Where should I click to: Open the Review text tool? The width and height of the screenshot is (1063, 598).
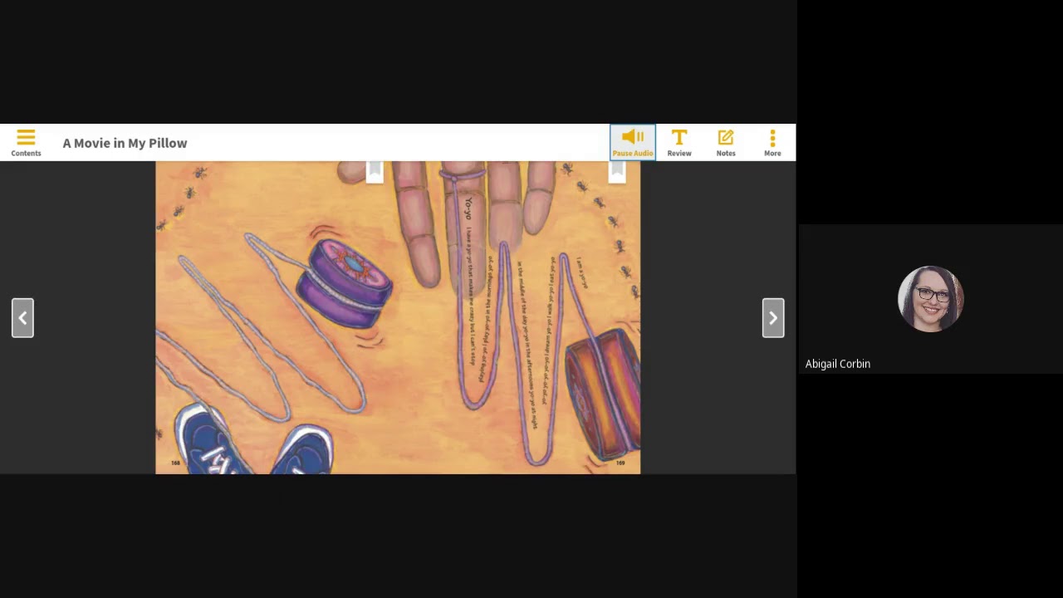click(x=679, y=142)
